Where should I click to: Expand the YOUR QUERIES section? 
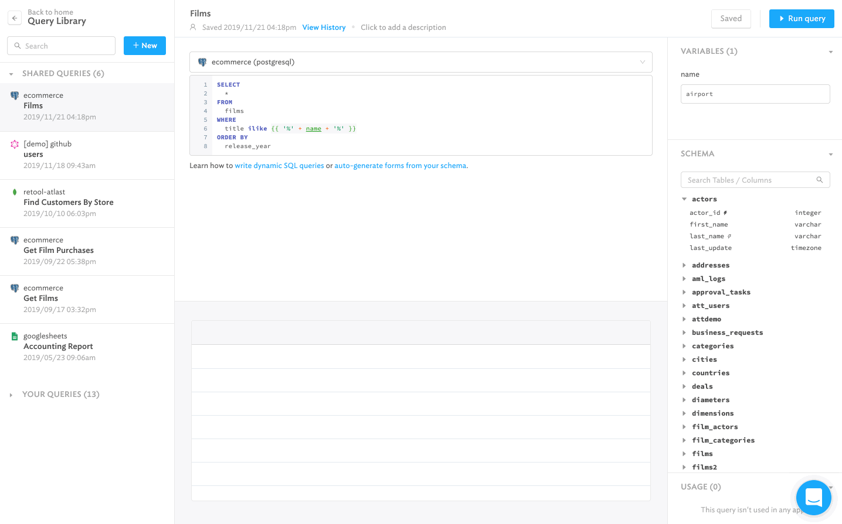click(x=12, y=394)
